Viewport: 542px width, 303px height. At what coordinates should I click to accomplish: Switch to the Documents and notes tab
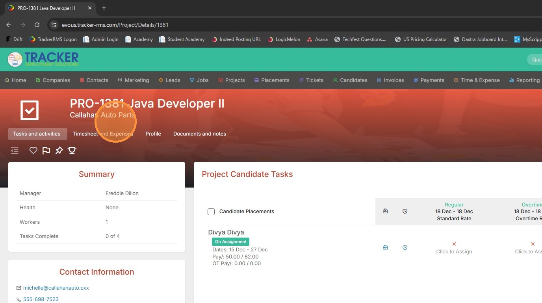pos(199,134)
